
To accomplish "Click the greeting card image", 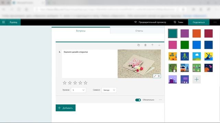I will [x=139, y=64].
